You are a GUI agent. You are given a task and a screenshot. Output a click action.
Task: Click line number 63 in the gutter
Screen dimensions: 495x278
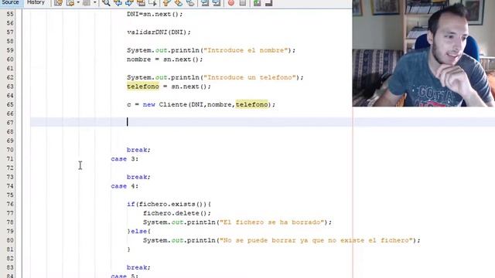tap(10, 86)
